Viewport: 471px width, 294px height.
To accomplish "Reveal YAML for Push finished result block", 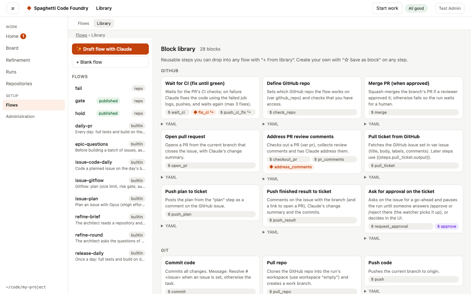I will point(270,232).
